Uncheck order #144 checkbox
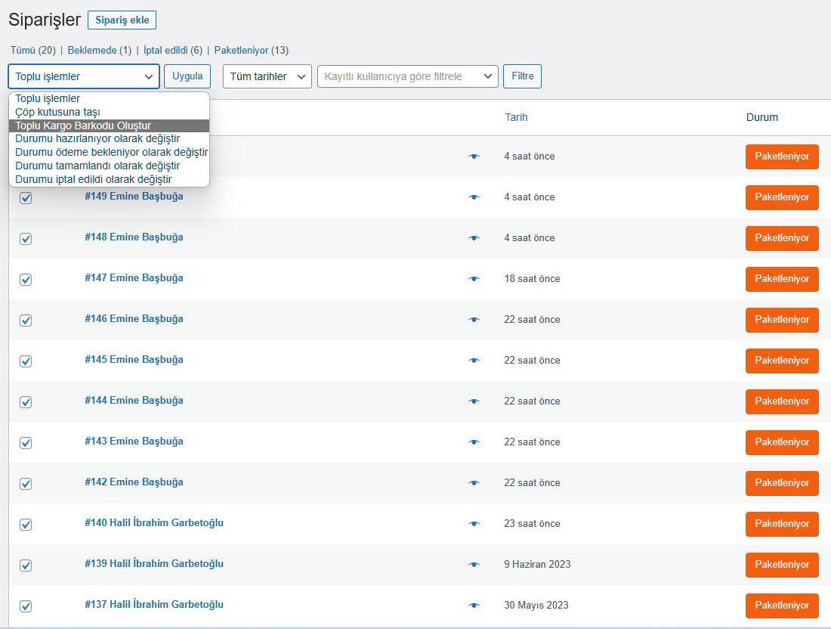Image resolution: width=831 pixels, height=629 pixels. [26, 402]
